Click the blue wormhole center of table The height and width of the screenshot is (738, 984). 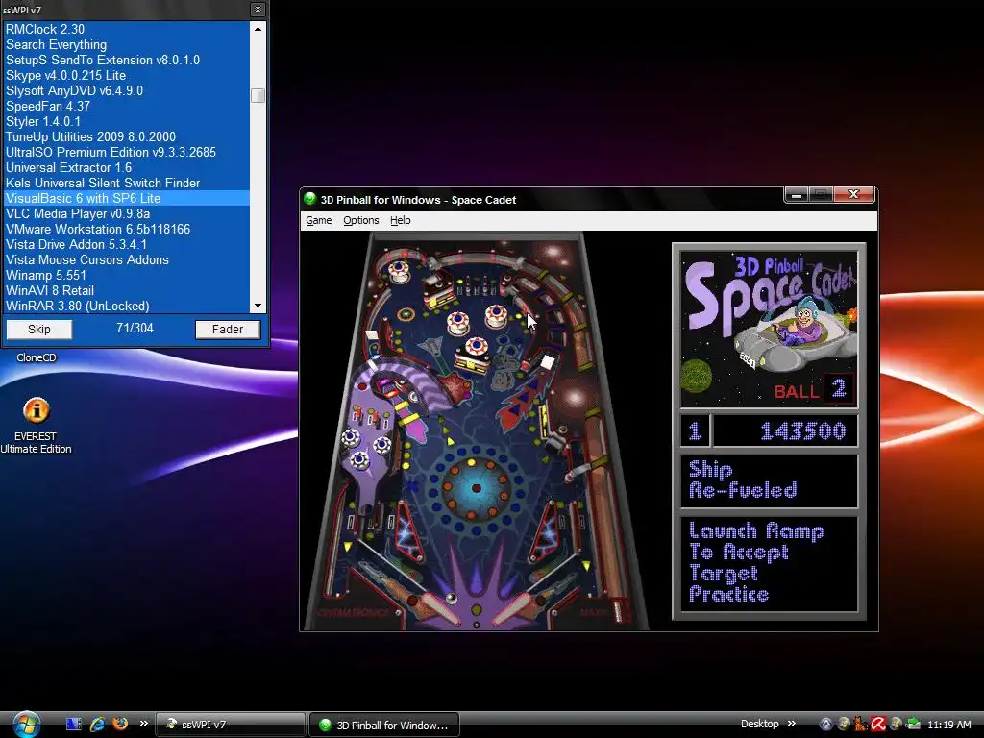[x=476, y=487]
